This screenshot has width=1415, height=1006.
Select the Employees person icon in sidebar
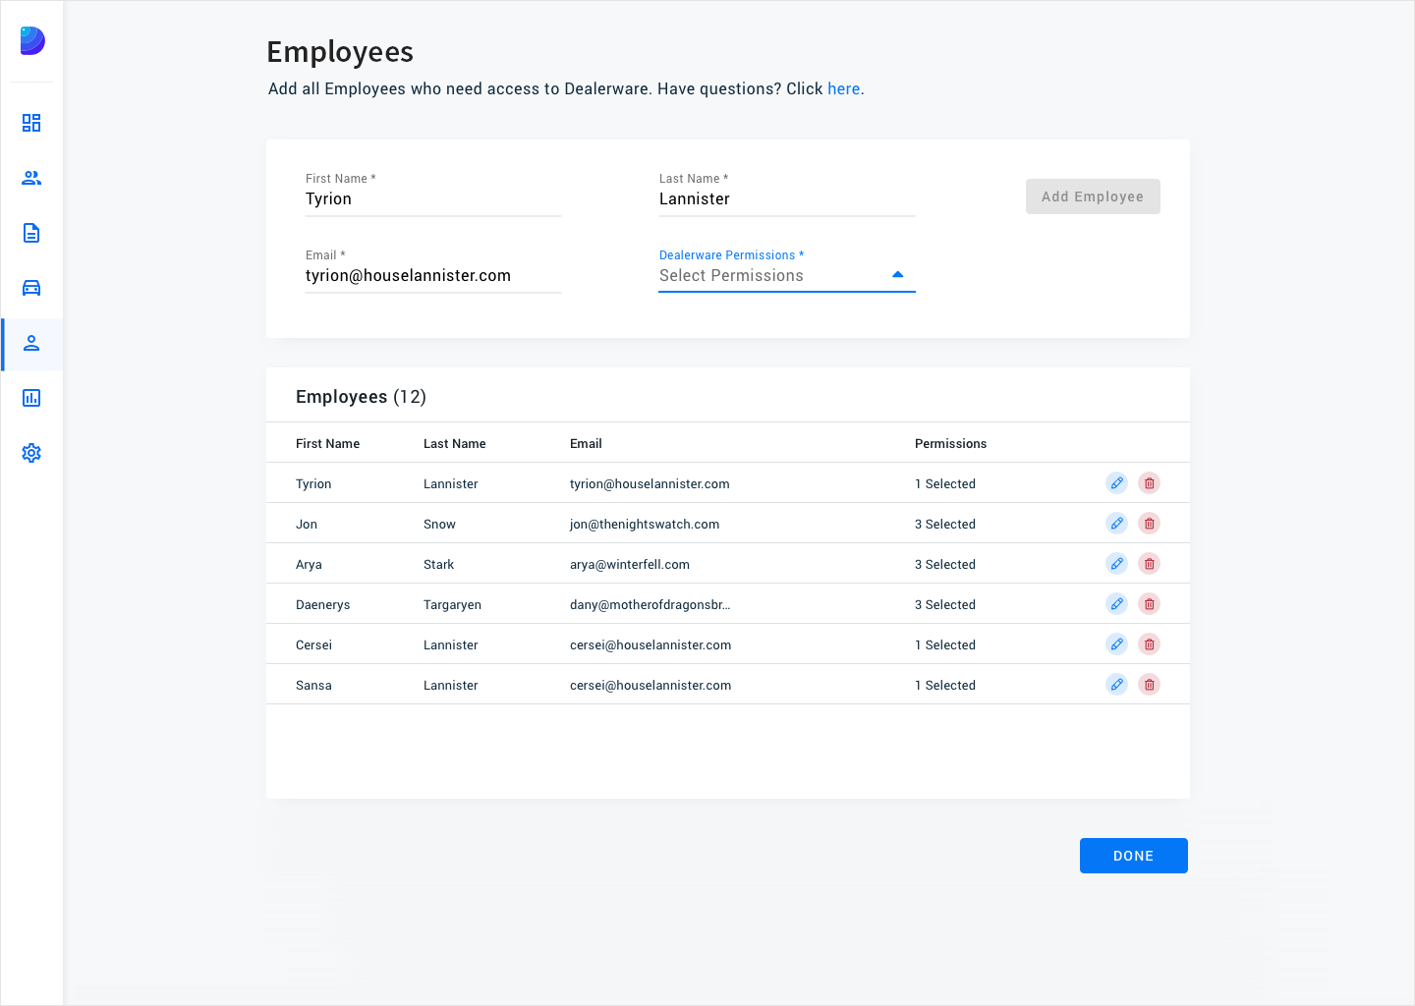(x=31, y=343)
